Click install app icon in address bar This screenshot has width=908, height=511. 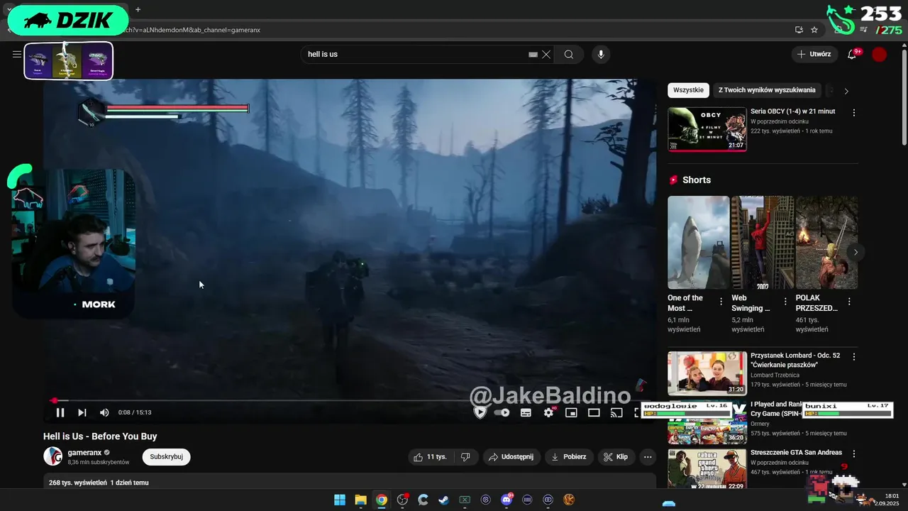799,30
